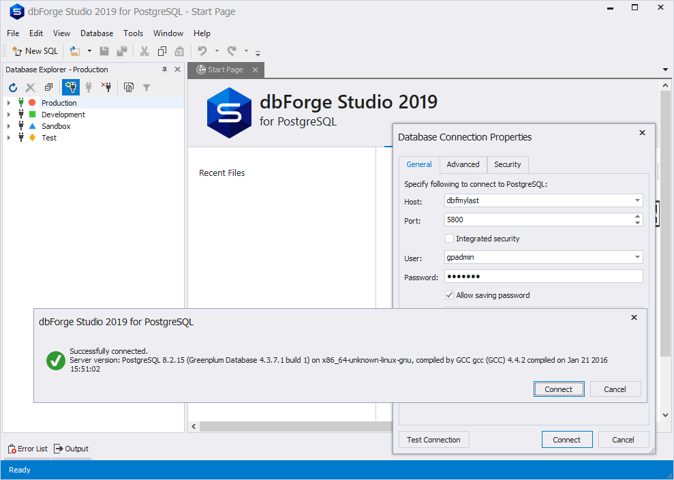Click the Paste toolbar icon
674x480 pixels.
[179, 51]
